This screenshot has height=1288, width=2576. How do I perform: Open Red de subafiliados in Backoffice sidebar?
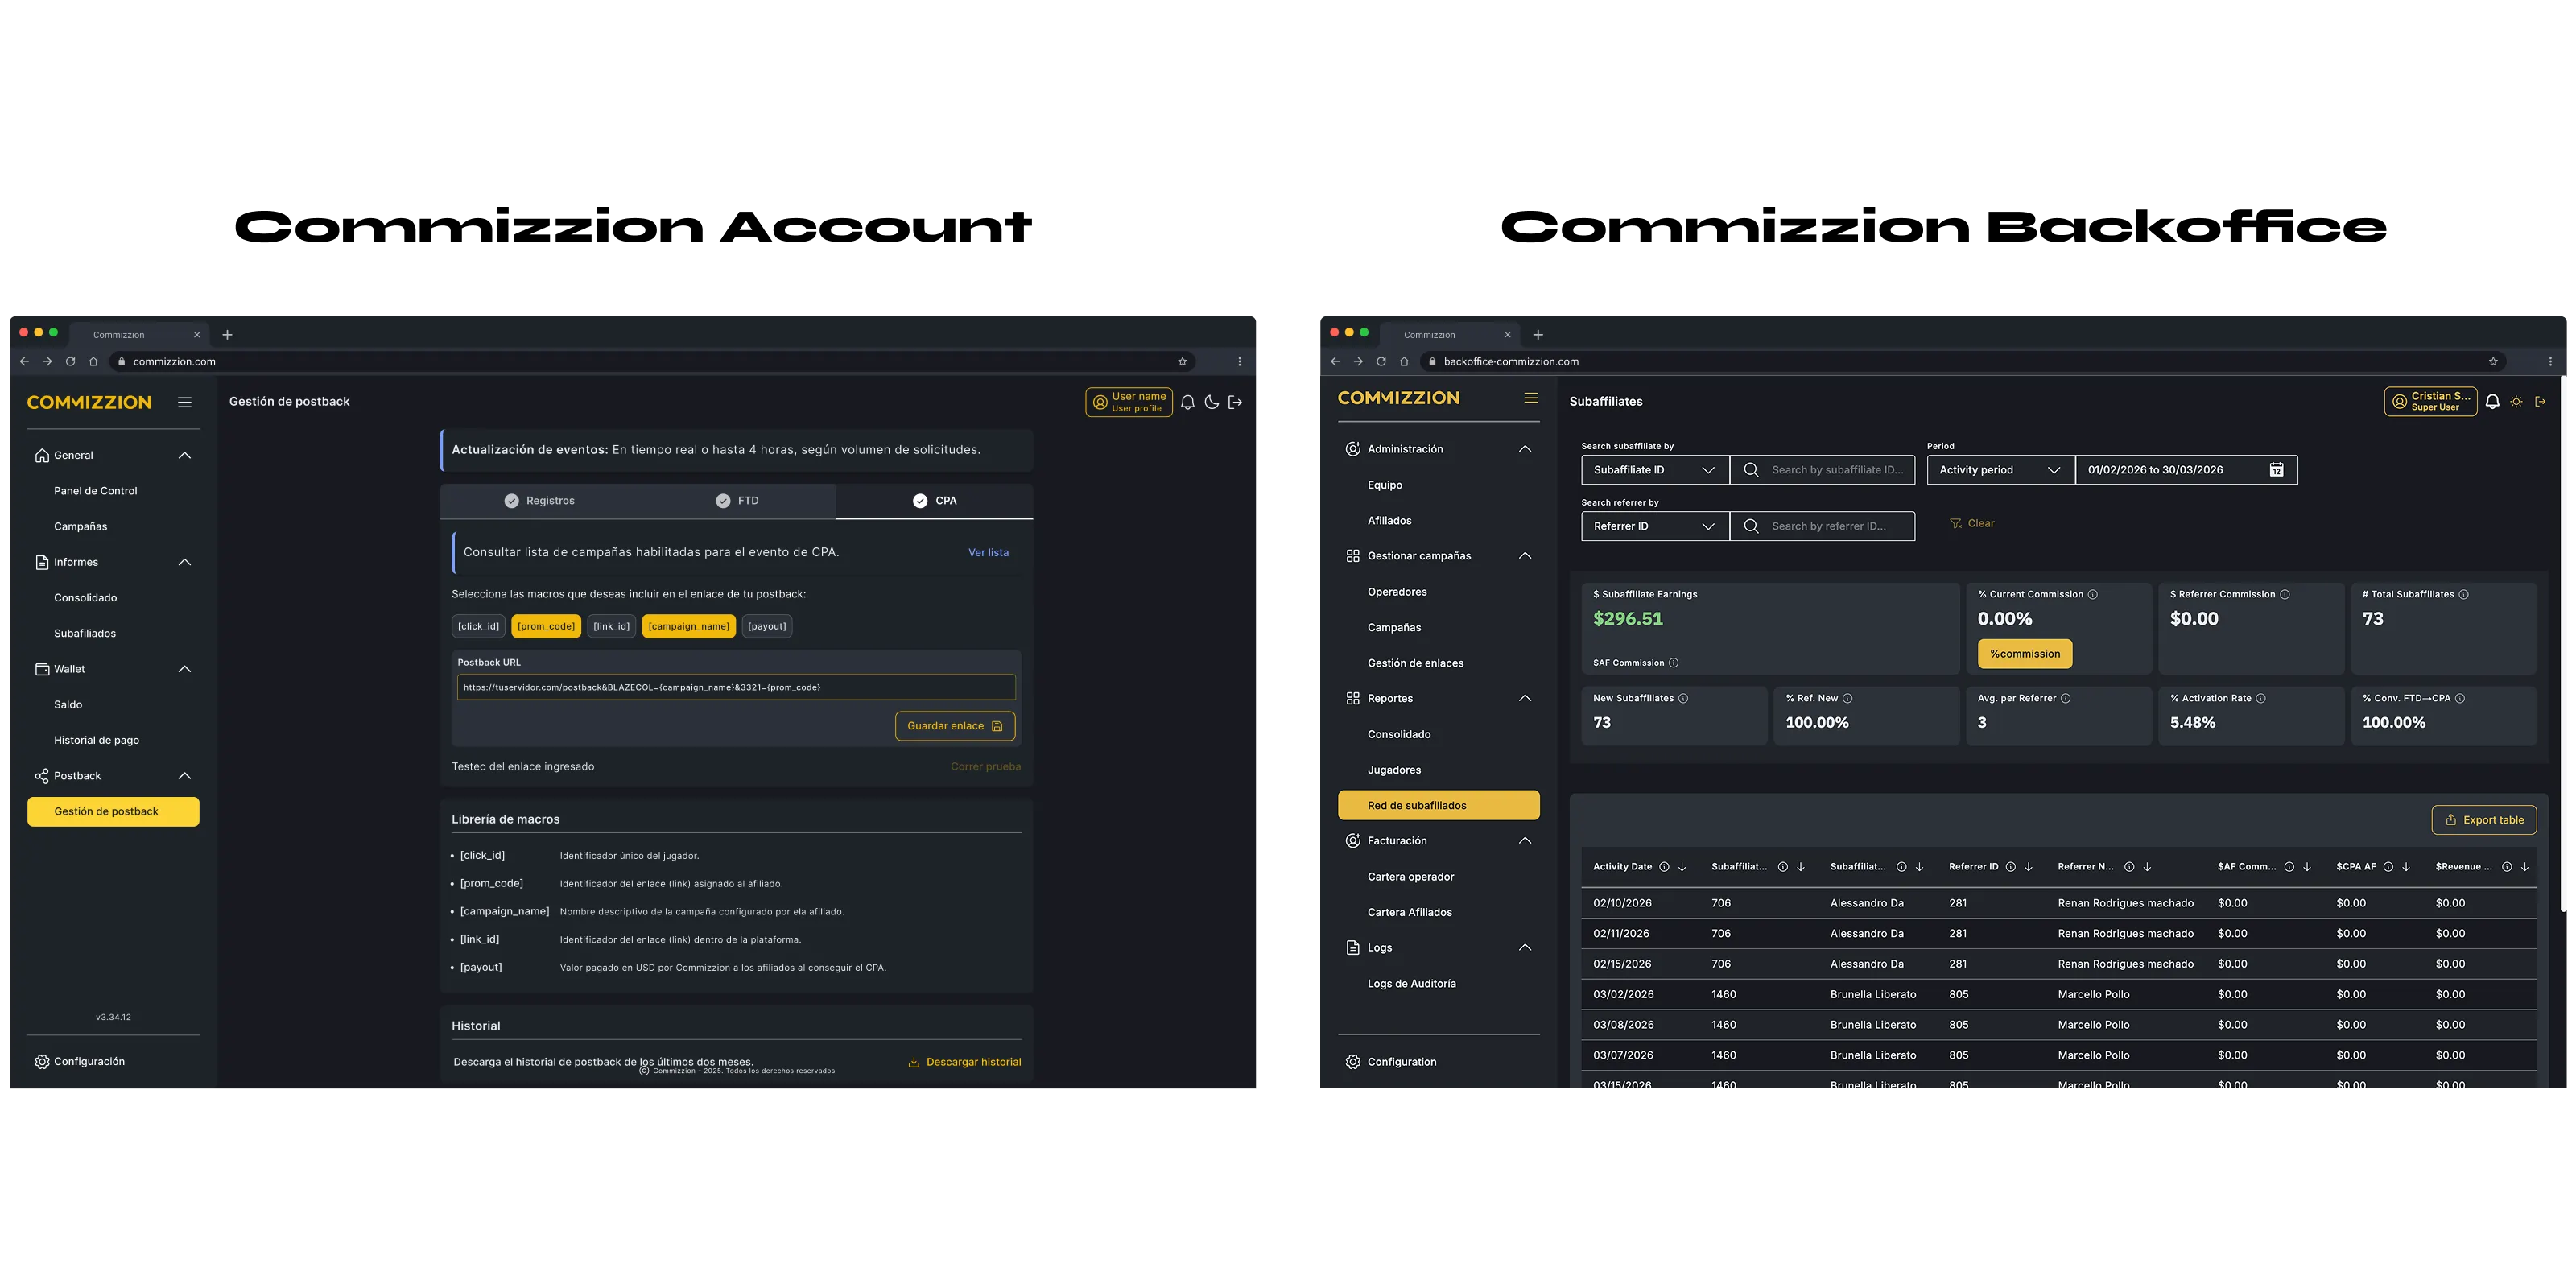[x=1438, y=805]
